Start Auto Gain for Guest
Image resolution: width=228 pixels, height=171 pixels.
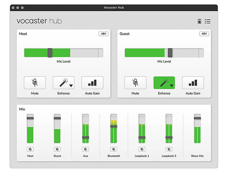(x=193, y=83)
